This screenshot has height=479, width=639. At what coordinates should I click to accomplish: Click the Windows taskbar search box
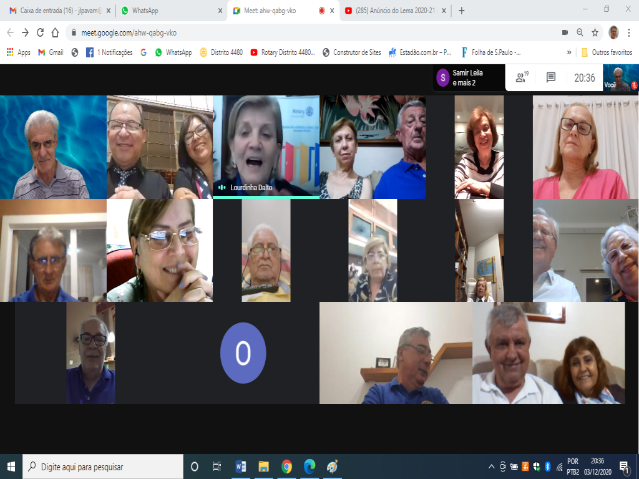pyautogui.click(x=103, y=467)
